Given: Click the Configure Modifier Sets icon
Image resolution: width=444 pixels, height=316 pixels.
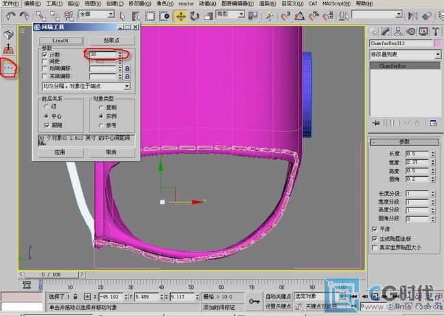Looking at the screenshot, I should pyautogui.click(x=433, y=123).
